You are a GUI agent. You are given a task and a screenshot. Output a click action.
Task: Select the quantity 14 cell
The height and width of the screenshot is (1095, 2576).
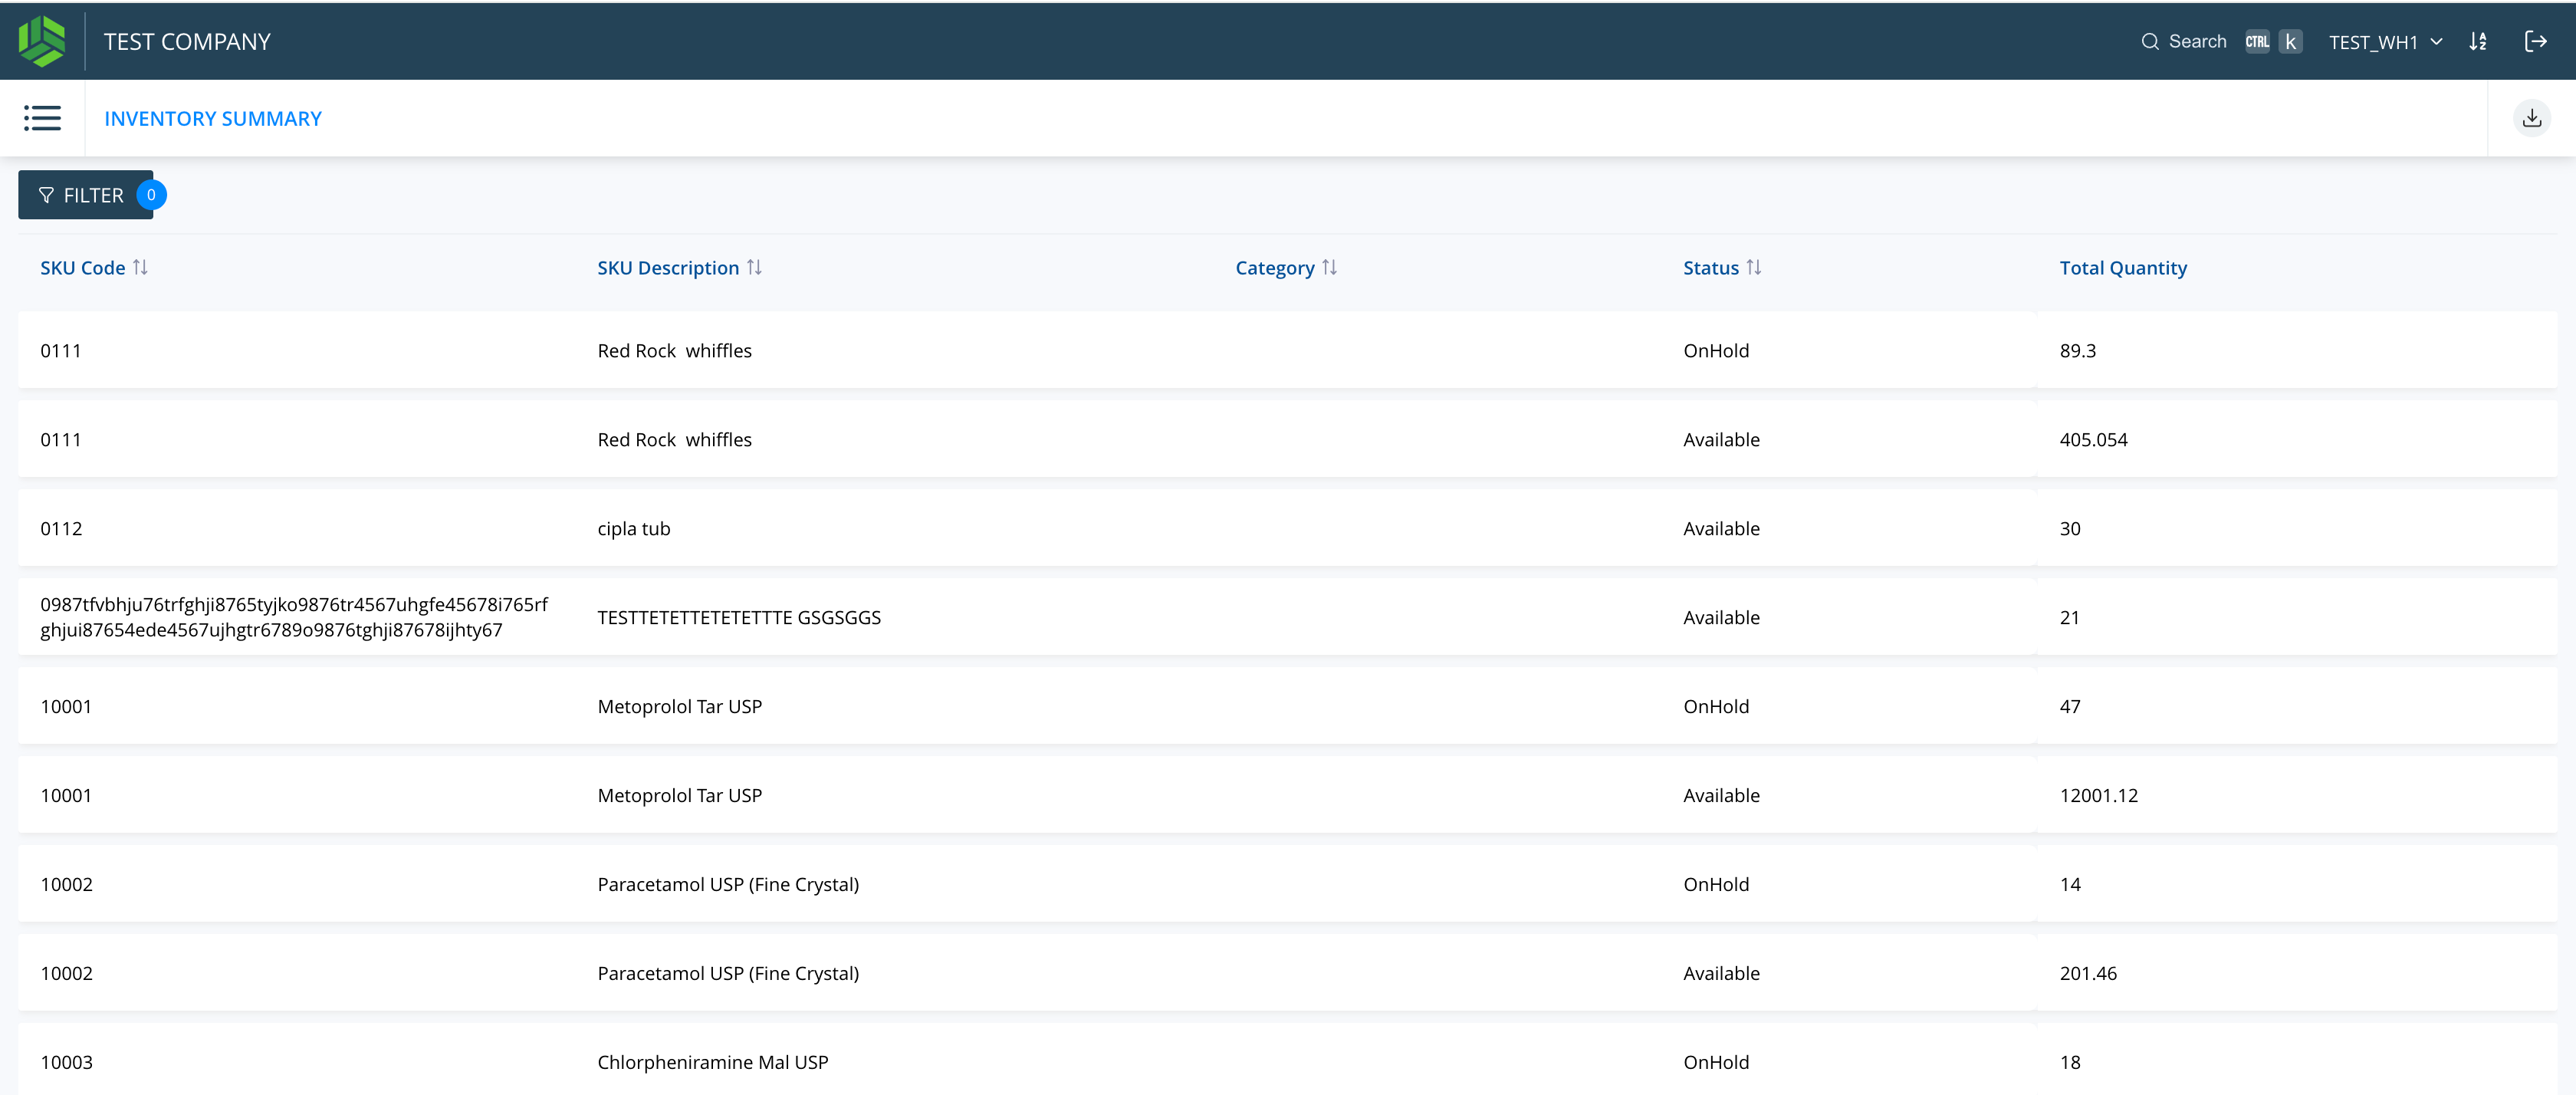tap(2070, 884)
